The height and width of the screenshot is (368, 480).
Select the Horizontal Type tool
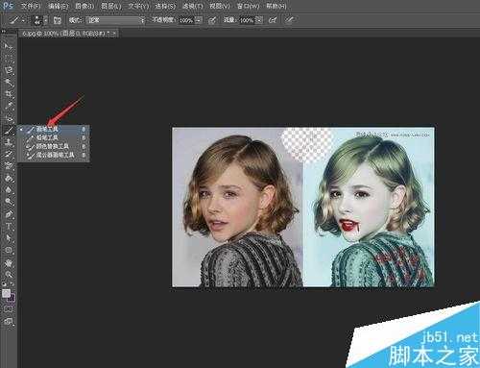point(9,226)
